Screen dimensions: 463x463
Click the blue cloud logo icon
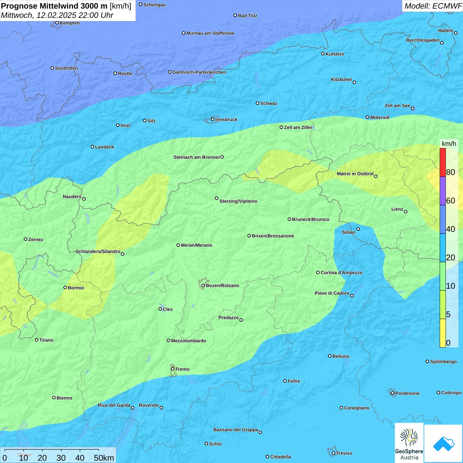pos(443,444)
